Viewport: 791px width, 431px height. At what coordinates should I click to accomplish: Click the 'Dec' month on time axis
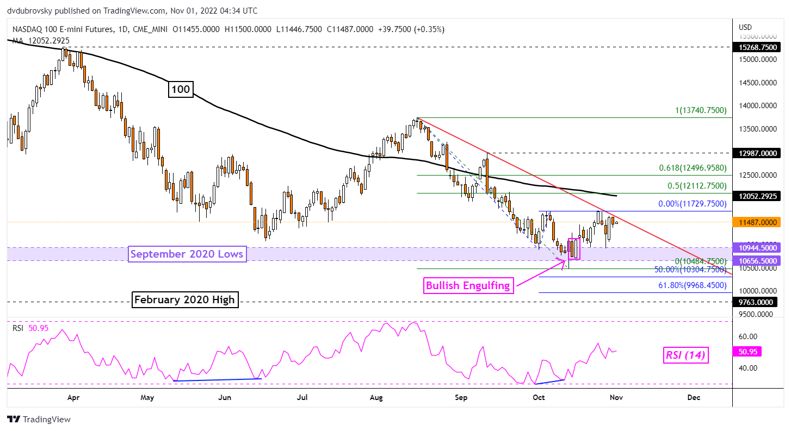(x=694, y=398)
